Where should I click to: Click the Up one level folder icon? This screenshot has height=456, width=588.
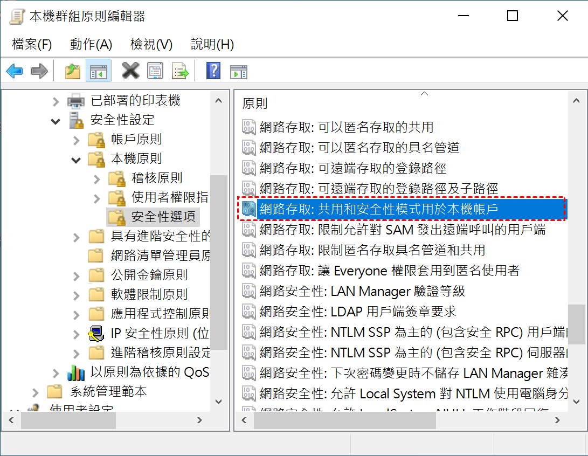click(x=72, y=71)
